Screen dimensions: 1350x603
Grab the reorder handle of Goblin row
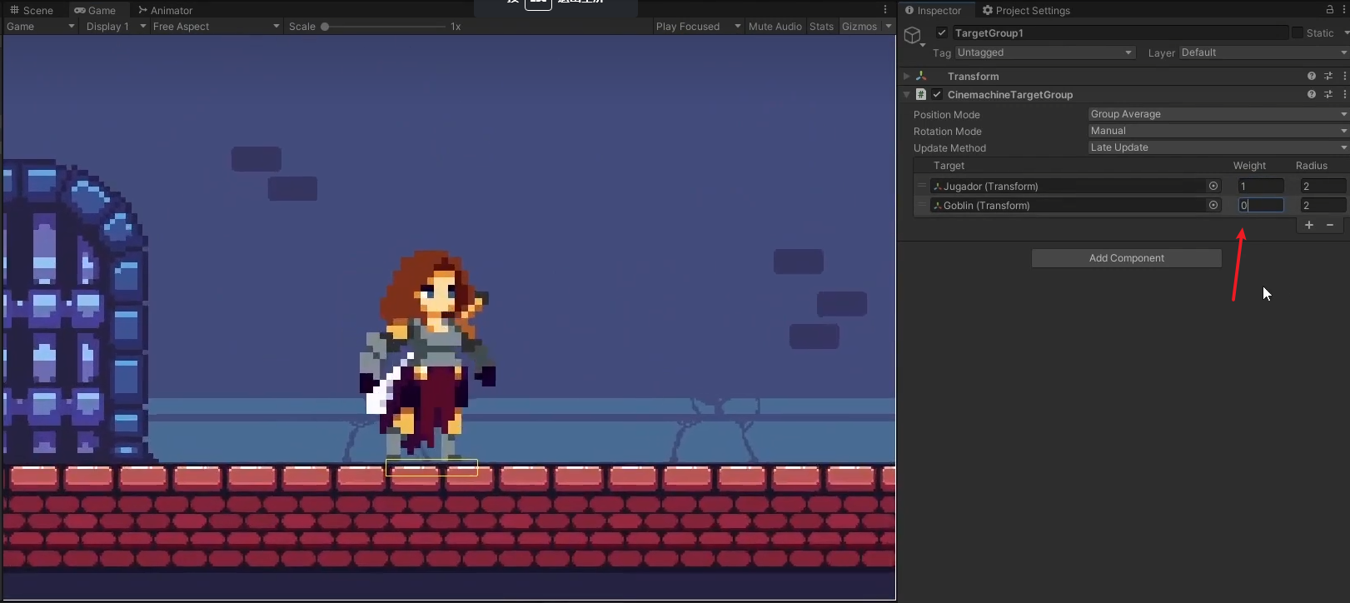pyautogui.click(x=922, y=205)
